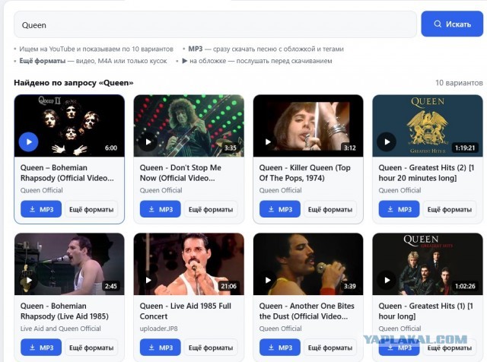Download MP3 of Bohemian Rhapsody (Live Aid 1985)
This screenshot has width=487, height=362.
point(41,348)
